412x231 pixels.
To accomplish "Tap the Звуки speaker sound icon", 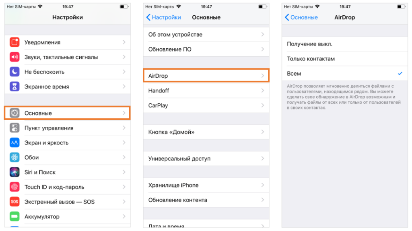I will (14, 57).
